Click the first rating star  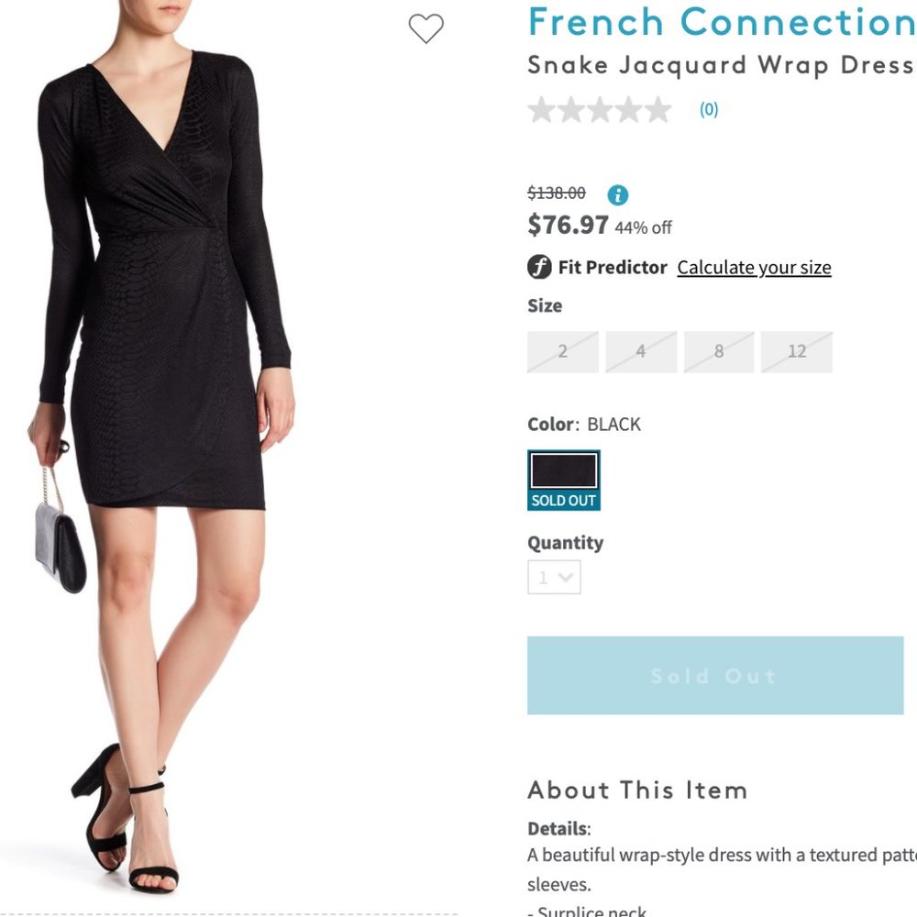[539, 109]
